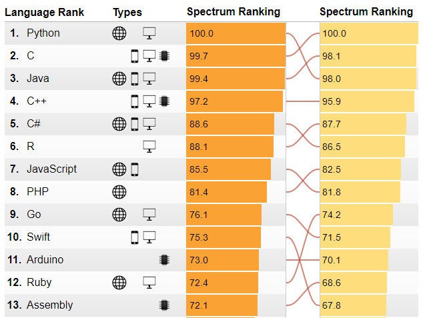
Task: Click the web icon in C# row
Action: tap(119, 124)
